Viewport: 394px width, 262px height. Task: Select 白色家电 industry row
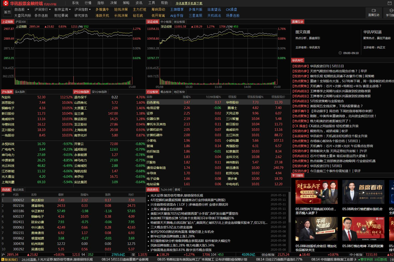(218, 102)
